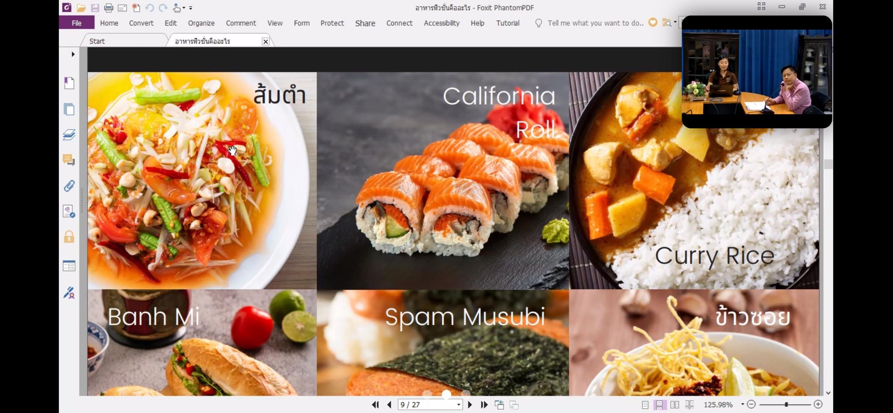Customize the quick access toolbar dropdown
Viewport: 893px width, 413px height.
191,8
